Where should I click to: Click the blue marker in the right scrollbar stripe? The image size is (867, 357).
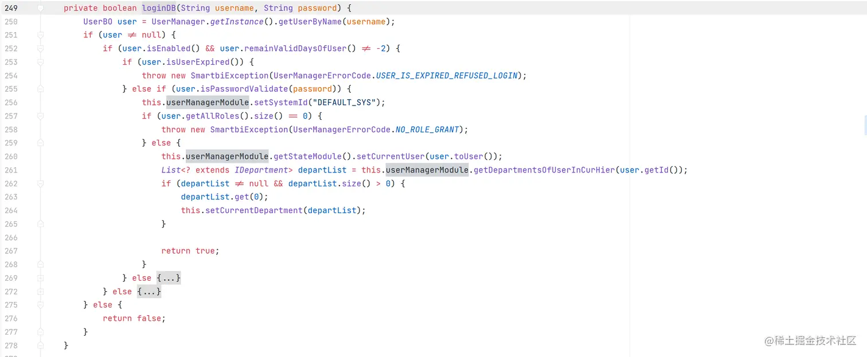point(865,125)
